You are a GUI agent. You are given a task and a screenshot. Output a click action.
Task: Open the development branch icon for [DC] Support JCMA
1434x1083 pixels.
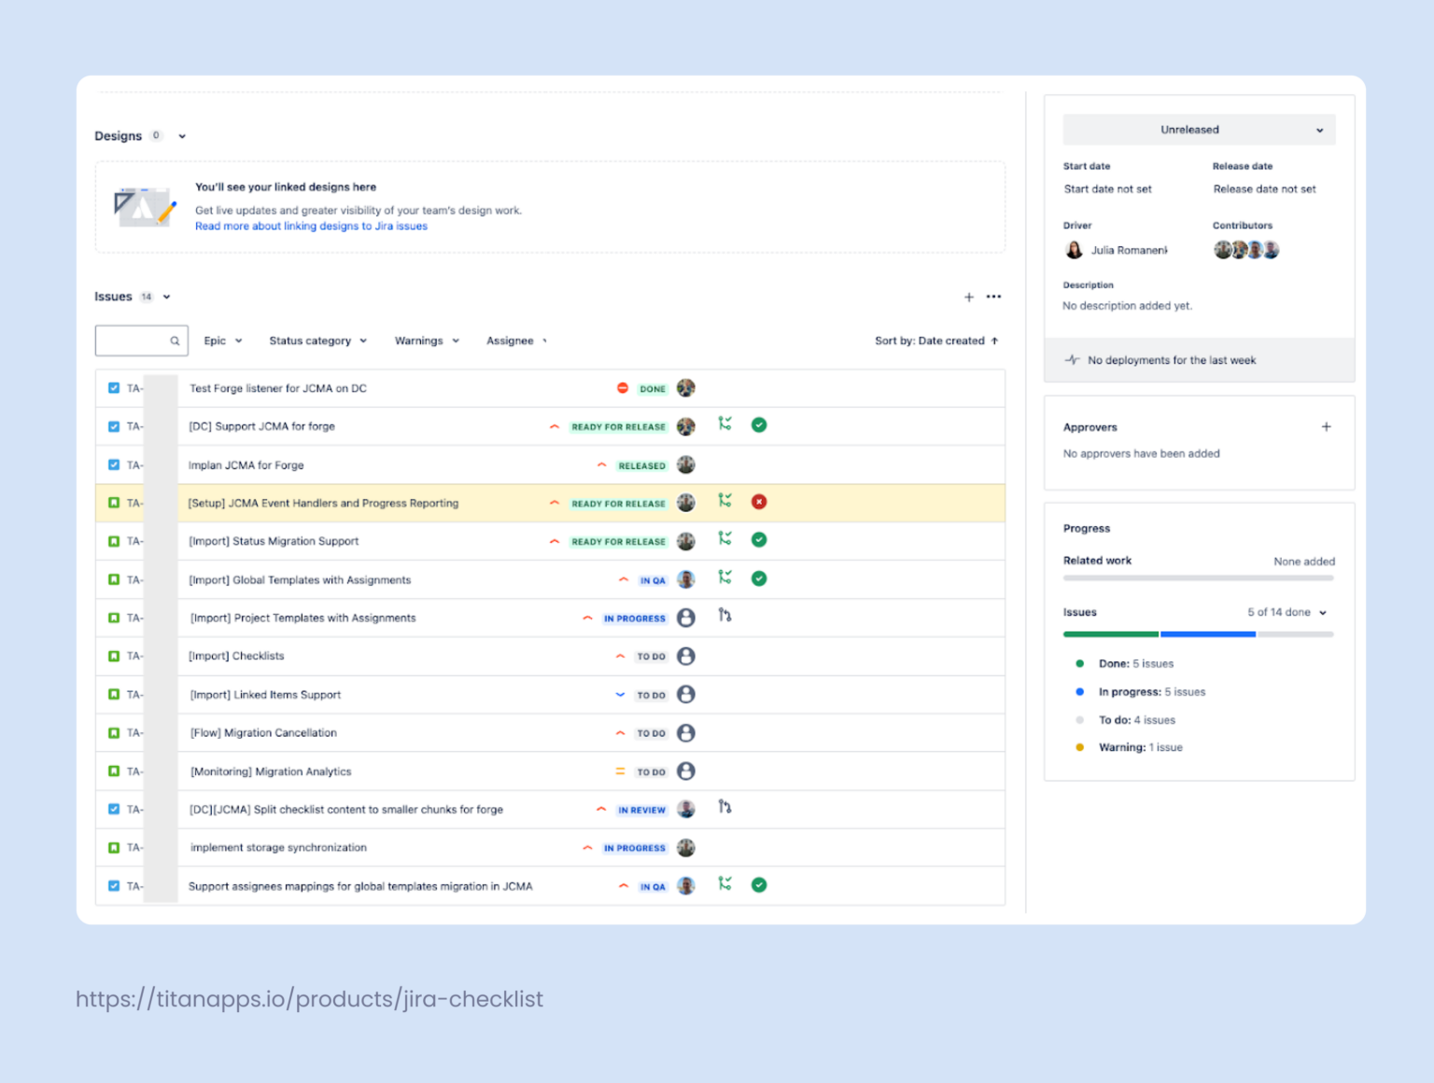click(x=725, y=424)
